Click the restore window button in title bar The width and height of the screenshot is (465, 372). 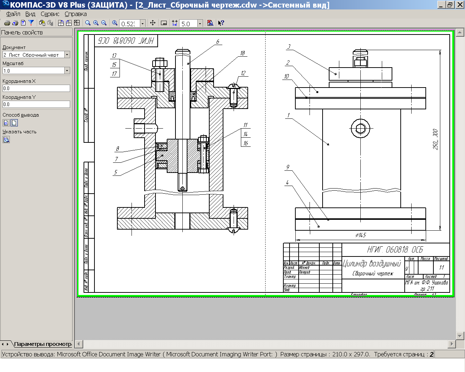coord(450,5)
